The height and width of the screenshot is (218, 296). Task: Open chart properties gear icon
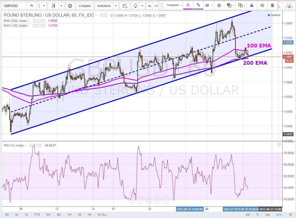pyautogui.click(x=70, y=6)
